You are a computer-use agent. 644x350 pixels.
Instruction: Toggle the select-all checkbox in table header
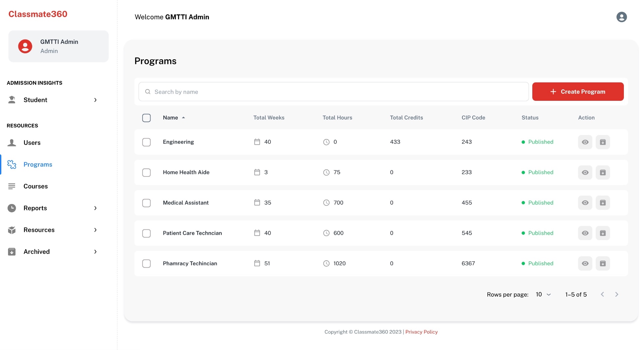[147, 118]
